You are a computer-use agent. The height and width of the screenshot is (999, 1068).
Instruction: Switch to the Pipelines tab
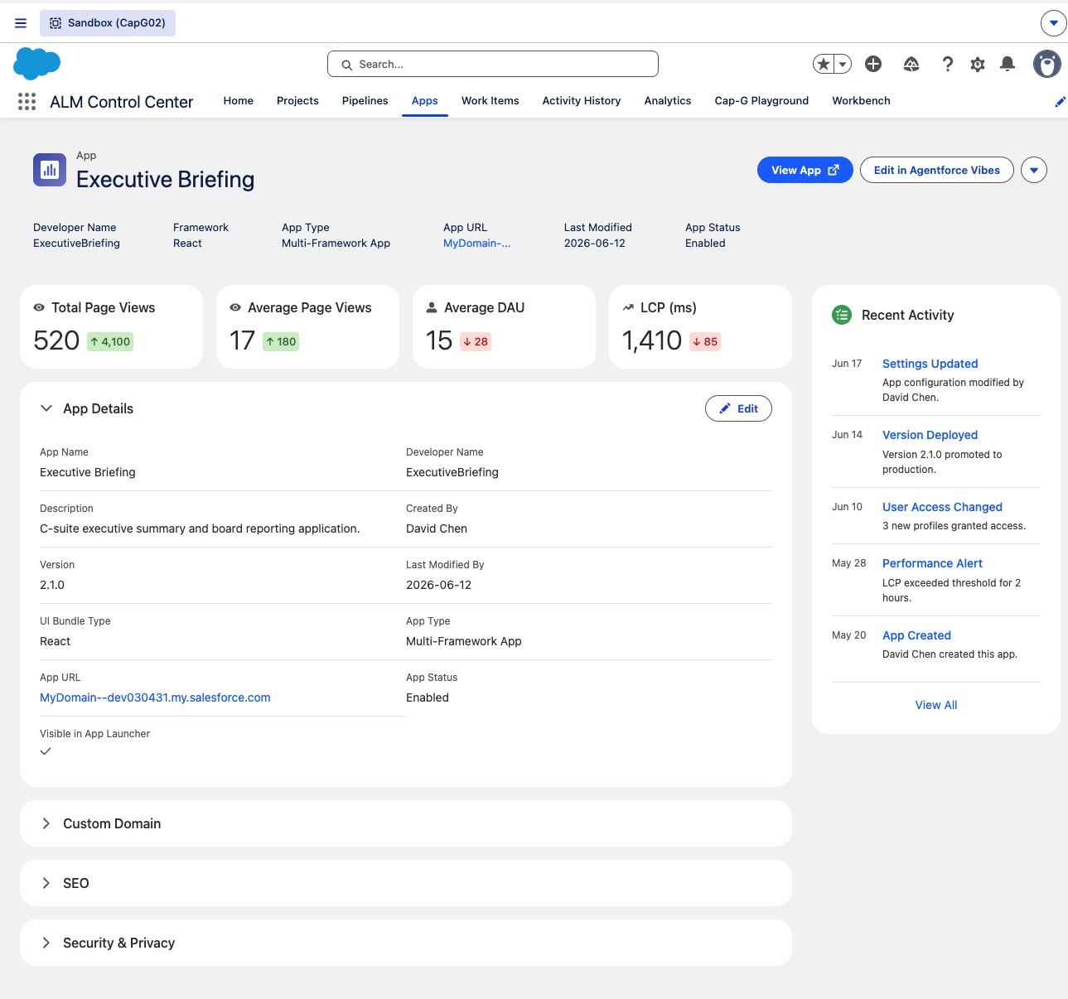[365, 100]
